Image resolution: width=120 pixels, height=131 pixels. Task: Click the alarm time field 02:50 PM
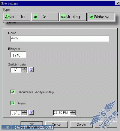62,113
